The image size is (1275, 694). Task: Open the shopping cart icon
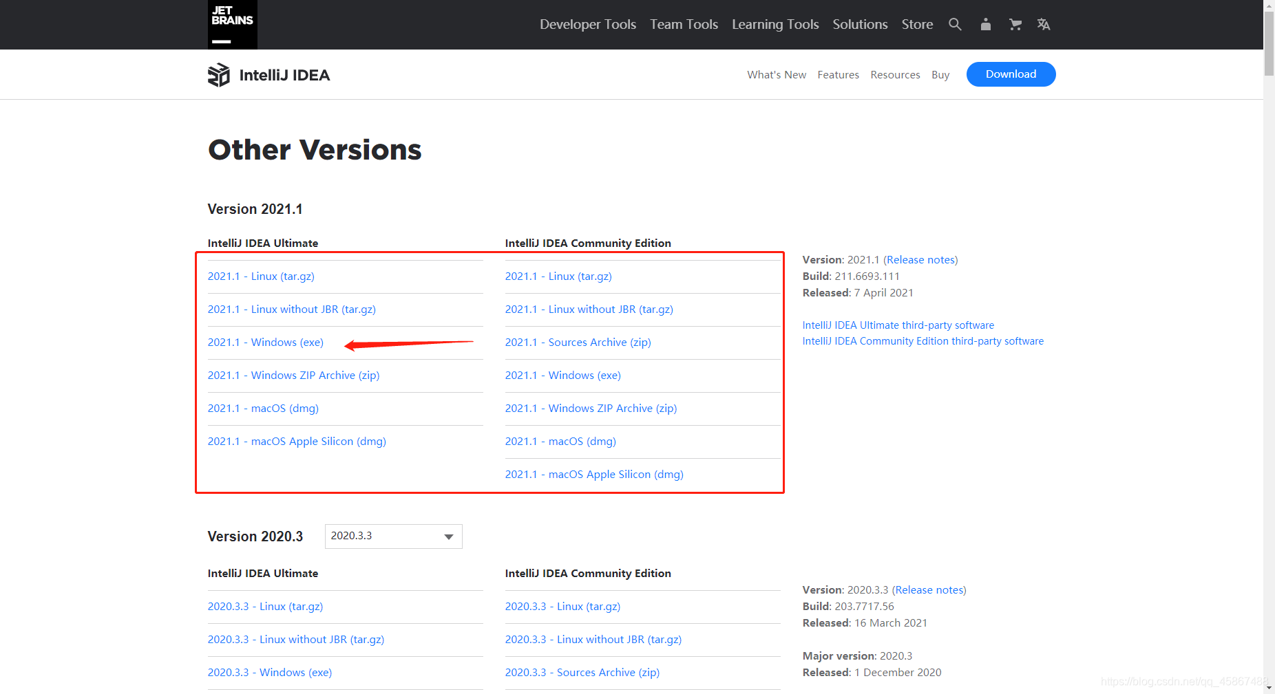coord(1015,24)
